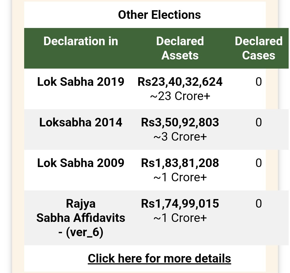Click the 'Declaration in' column header

pos(81,41)
